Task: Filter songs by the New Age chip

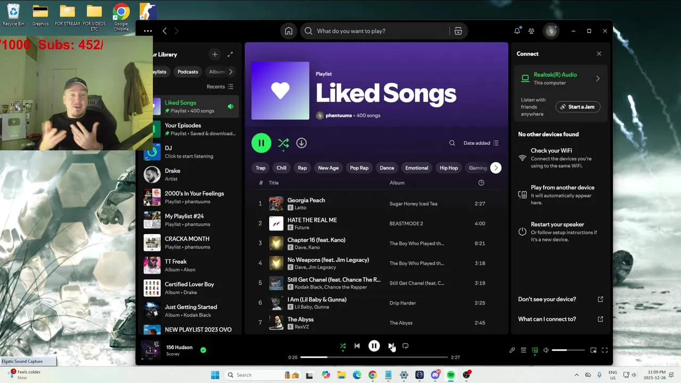Action: point(328,168)
